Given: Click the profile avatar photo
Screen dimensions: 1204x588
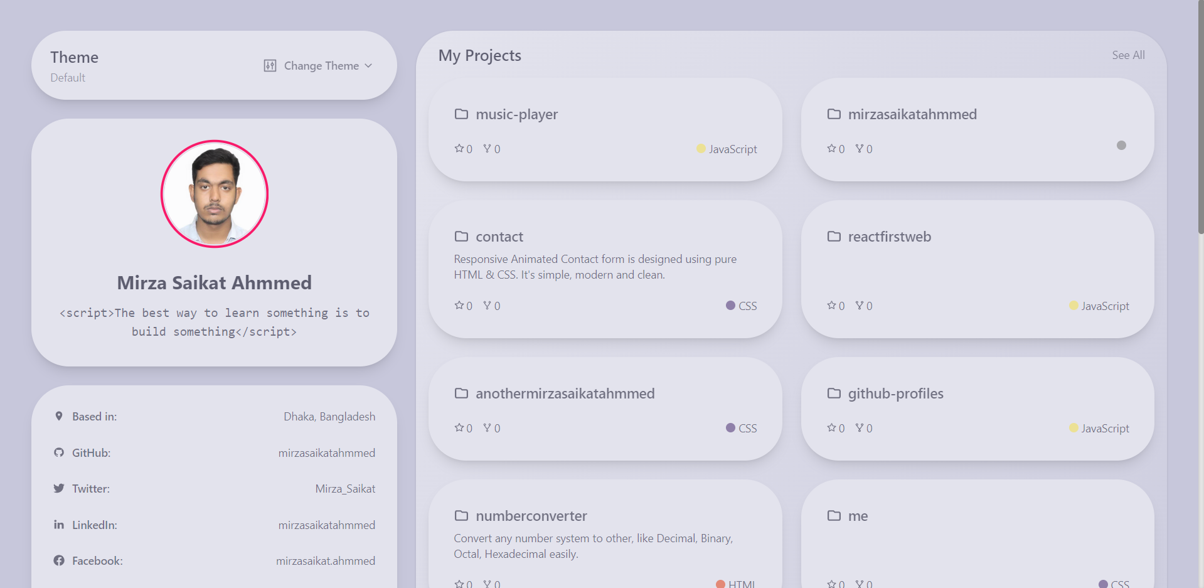Looking at the screenshot, I should [215, 194].
